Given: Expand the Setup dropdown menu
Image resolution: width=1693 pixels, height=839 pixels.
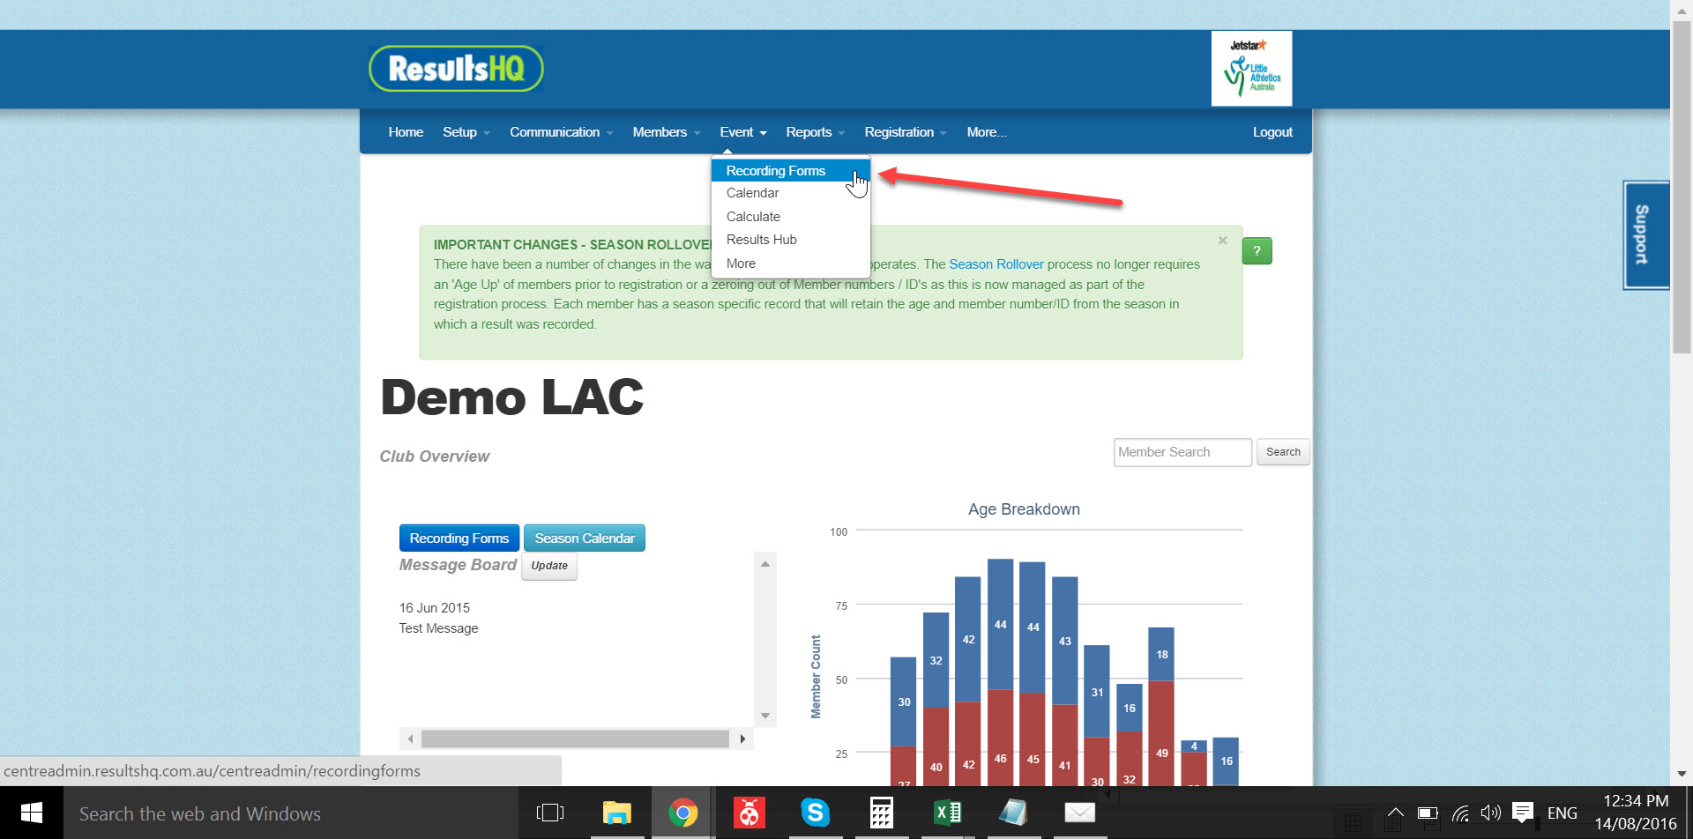Looking at the screenshot, I should (466, 132).
